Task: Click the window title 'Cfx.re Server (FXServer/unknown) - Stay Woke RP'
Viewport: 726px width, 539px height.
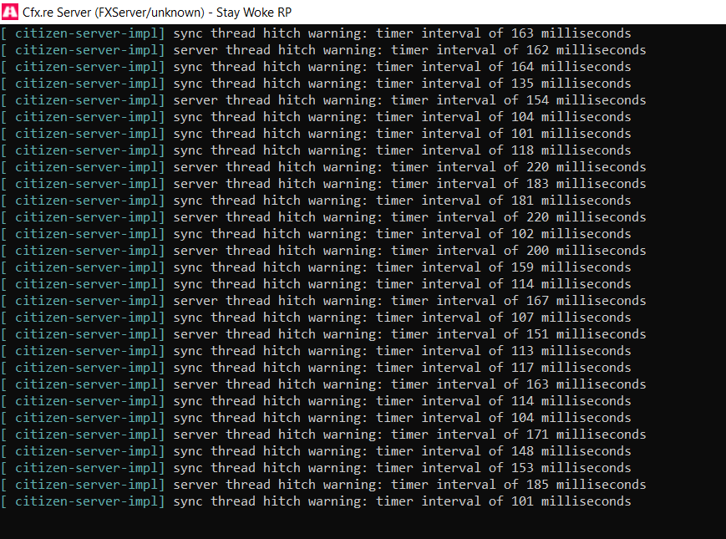Action: click(157, 13)
